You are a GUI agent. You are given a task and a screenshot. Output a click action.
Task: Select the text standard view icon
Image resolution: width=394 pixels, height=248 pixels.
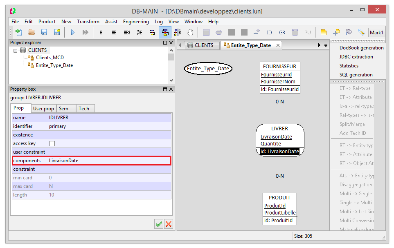114,32
